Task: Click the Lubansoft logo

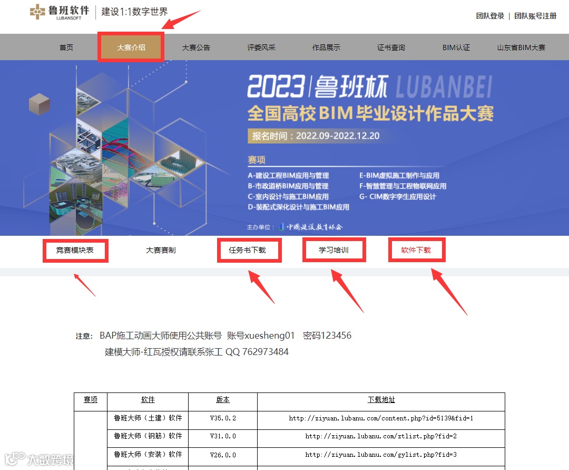Action: click(60, 12)
